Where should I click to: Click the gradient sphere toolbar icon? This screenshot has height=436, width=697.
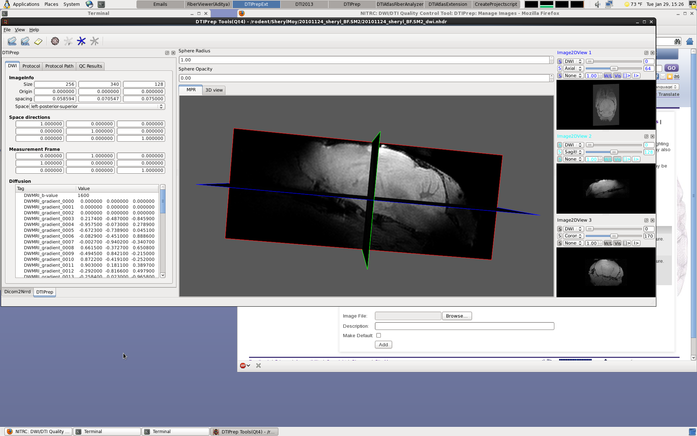(55, 41)
